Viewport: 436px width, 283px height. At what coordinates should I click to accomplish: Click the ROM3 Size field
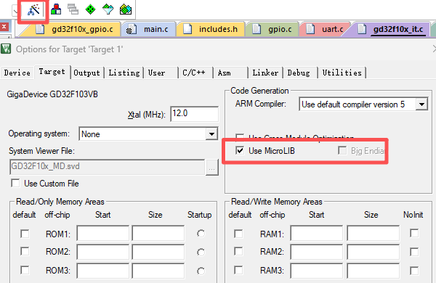click(158, 271)
